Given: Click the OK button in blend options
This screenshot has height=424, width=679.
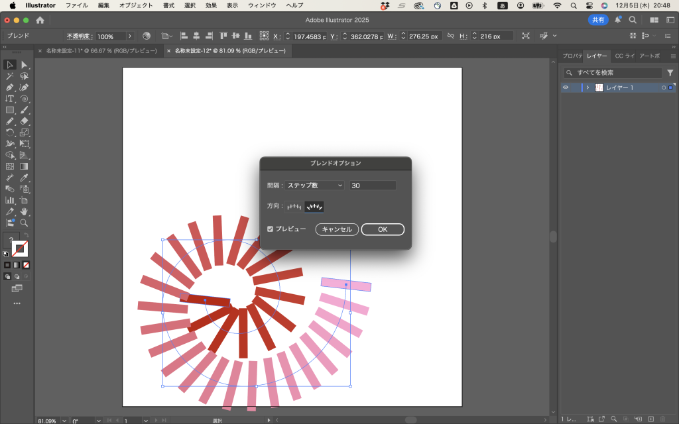Looking at the screenshot, I should (x=383, y=229).
